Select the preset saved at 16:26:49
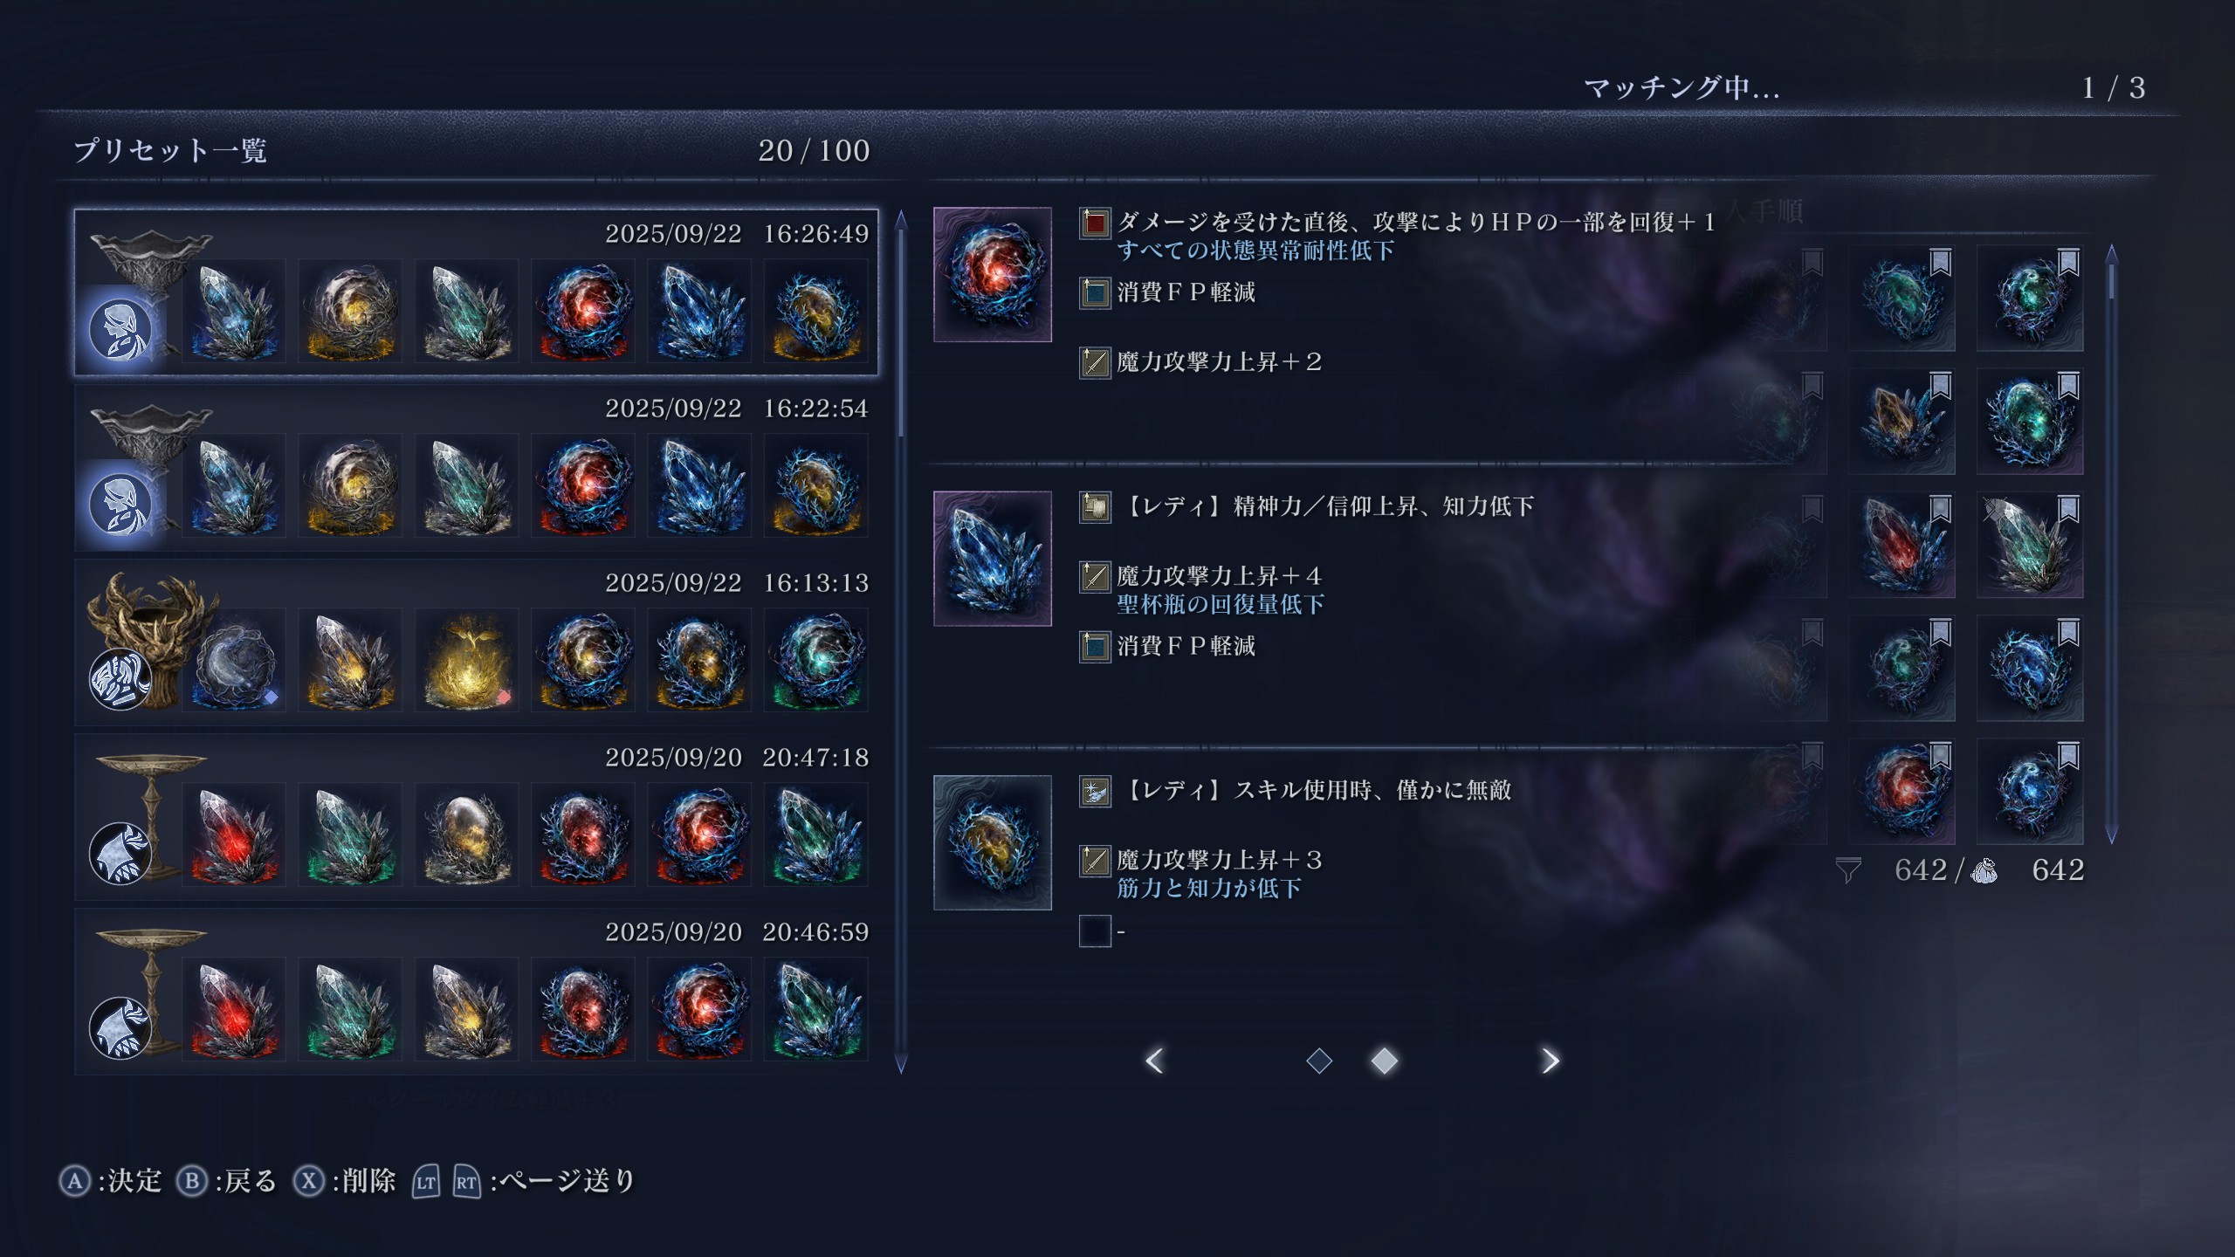Image resolution: width=2235 pixels, height=1257 pixels. [x=476, y=292]
